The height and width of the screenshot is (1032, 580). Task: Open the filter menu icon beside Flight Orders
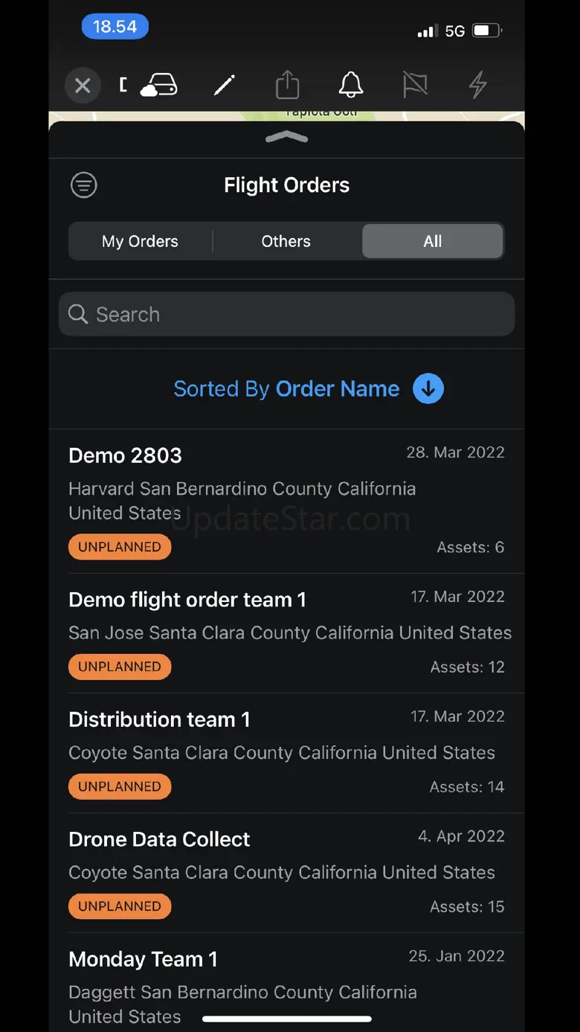[84, 185]
